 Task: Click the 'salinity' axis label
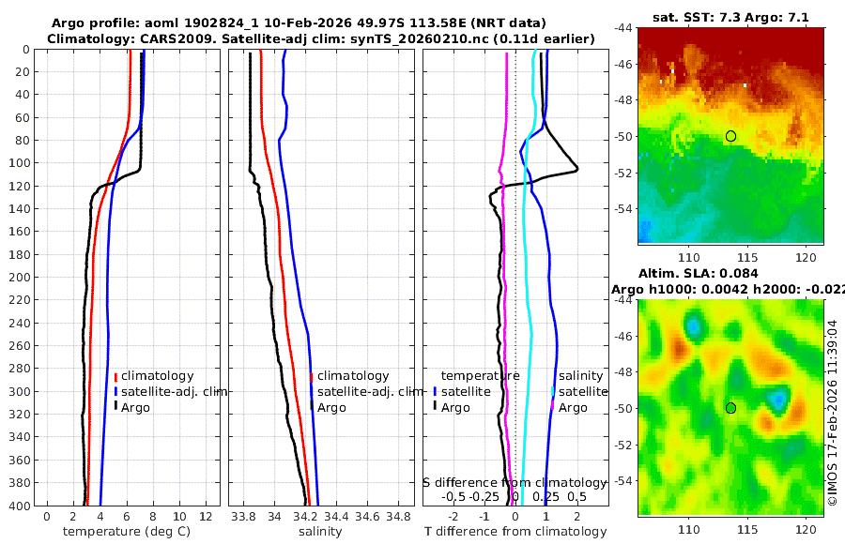tap(321, 532)
